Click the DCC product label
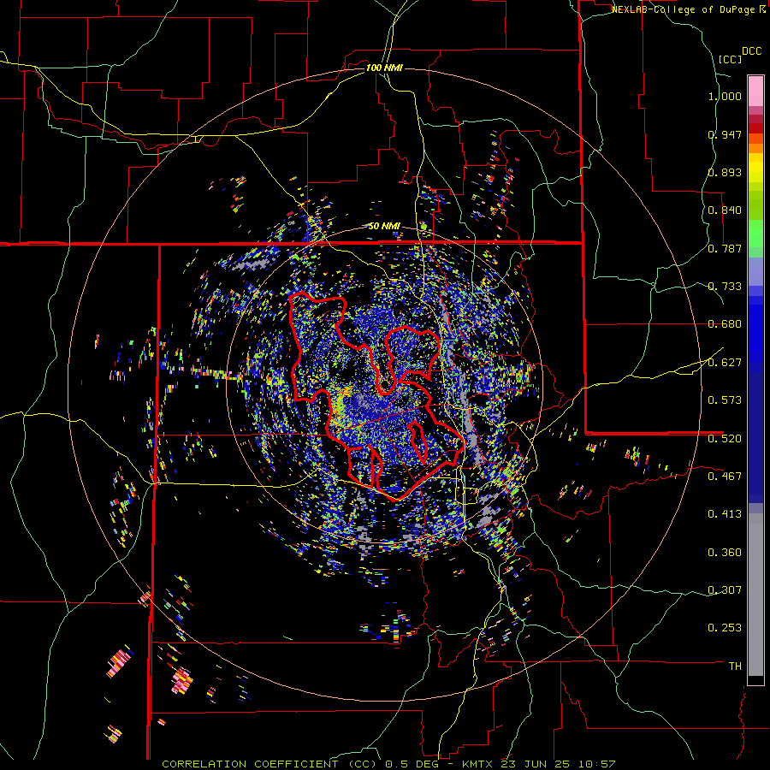This screenshot has width=770, height=770. point(752,51)
